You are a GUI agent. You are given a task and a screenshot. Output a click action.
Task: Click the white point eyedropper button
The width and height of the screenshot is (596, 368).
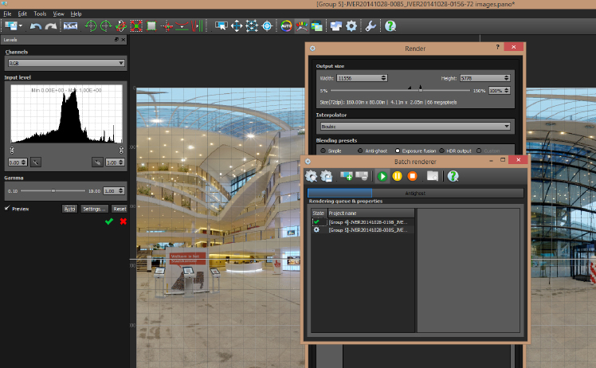97,162
